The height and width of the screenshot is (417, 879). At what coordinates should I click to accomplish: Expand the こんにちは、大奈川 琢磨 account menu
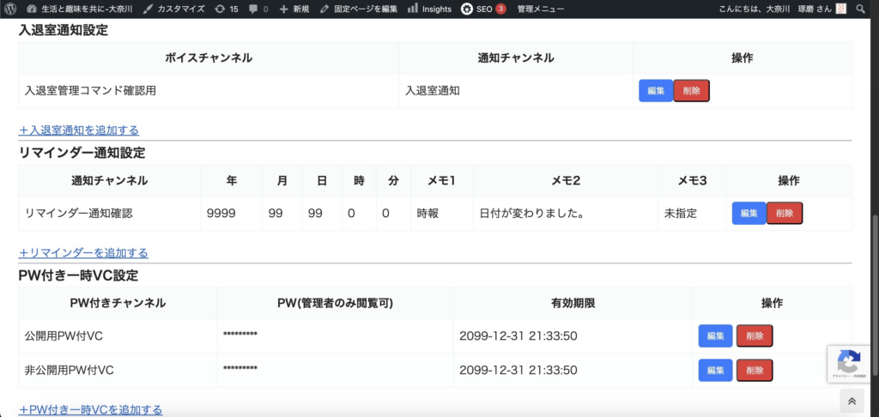pos(775,9)
